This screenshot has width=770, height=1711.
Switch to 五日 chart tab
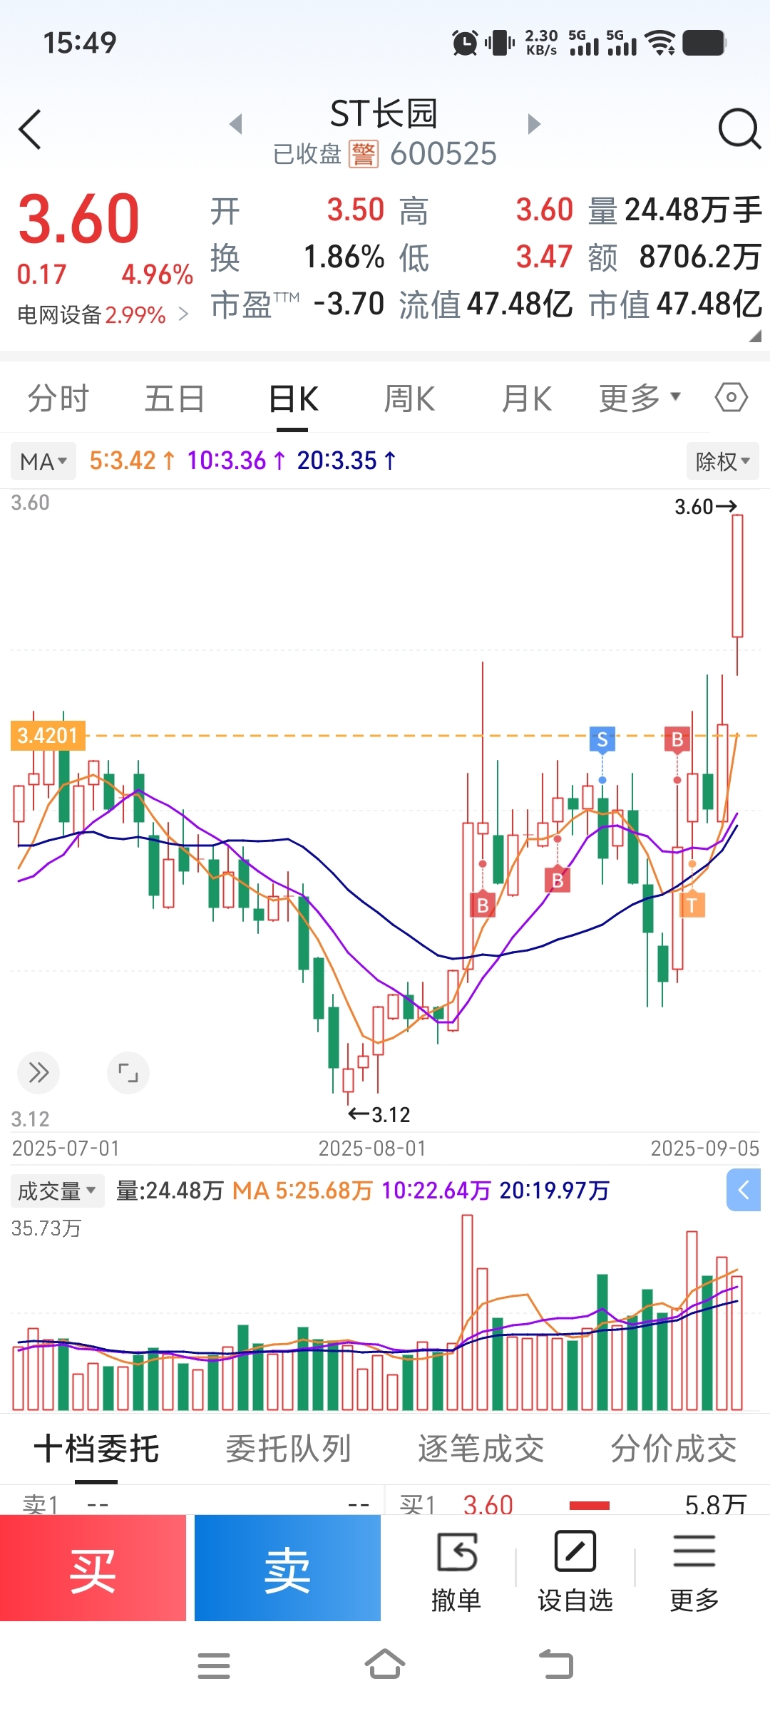point(175,398)
